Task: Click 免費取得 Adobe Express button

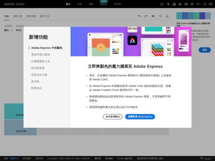Action: coord(140,117)
